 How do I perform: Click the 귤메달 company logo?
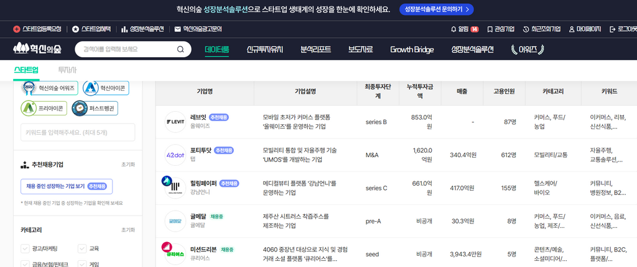click(175, 221)
